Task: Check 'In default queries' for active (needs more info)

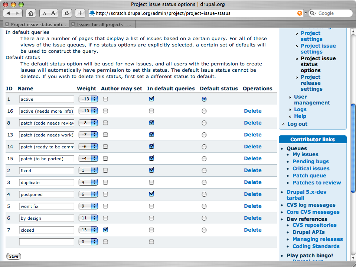Action: pos(151,111)
